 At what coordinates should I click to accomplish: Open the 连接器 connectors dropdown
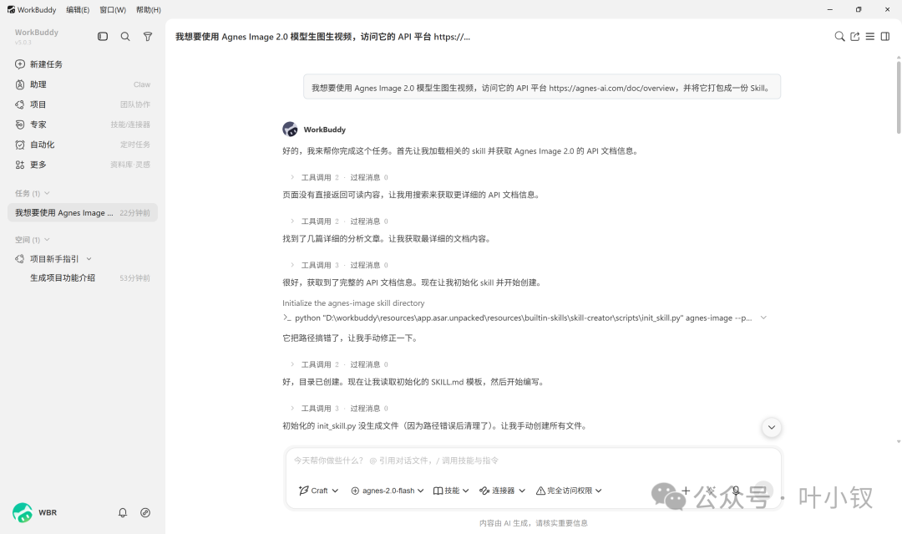coord(502,491)
